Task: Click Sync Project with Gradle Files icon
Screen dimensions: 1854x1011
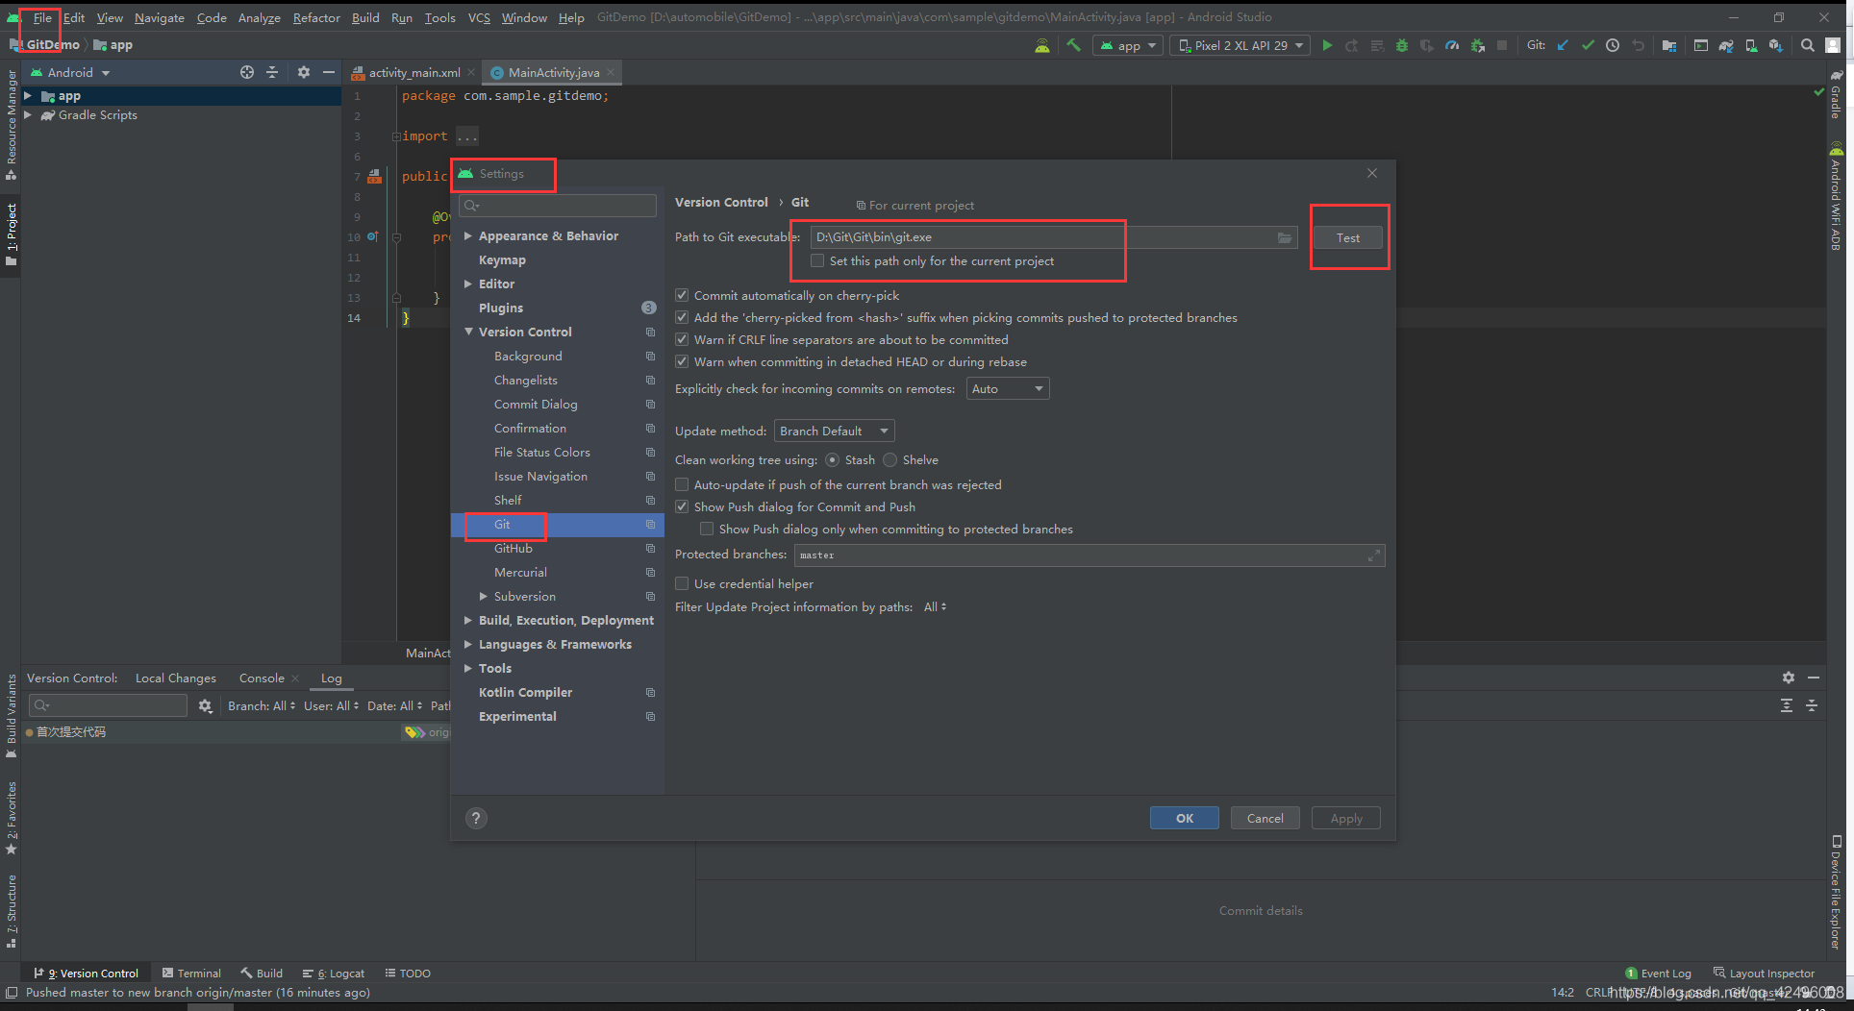Action: click(1726, 45)
